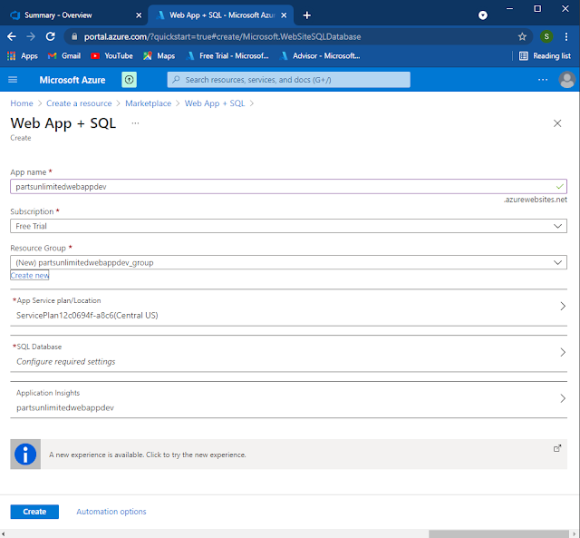
Task: Open the Chrome three-dot menu
Action: point(566,36)
